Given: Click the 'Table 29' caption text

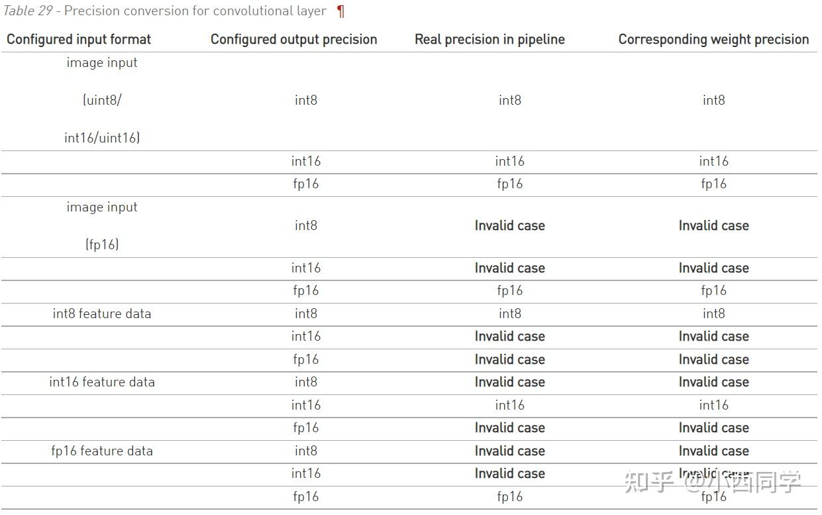Looking at the screenshot, I should [26, 11].
